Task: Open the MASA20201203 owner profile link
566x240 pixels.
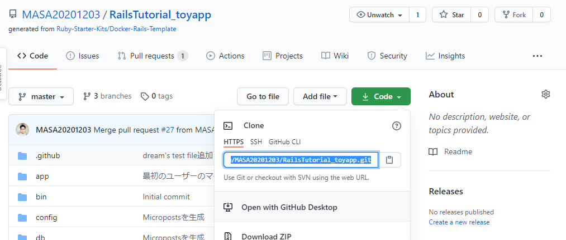Action: 61,14
